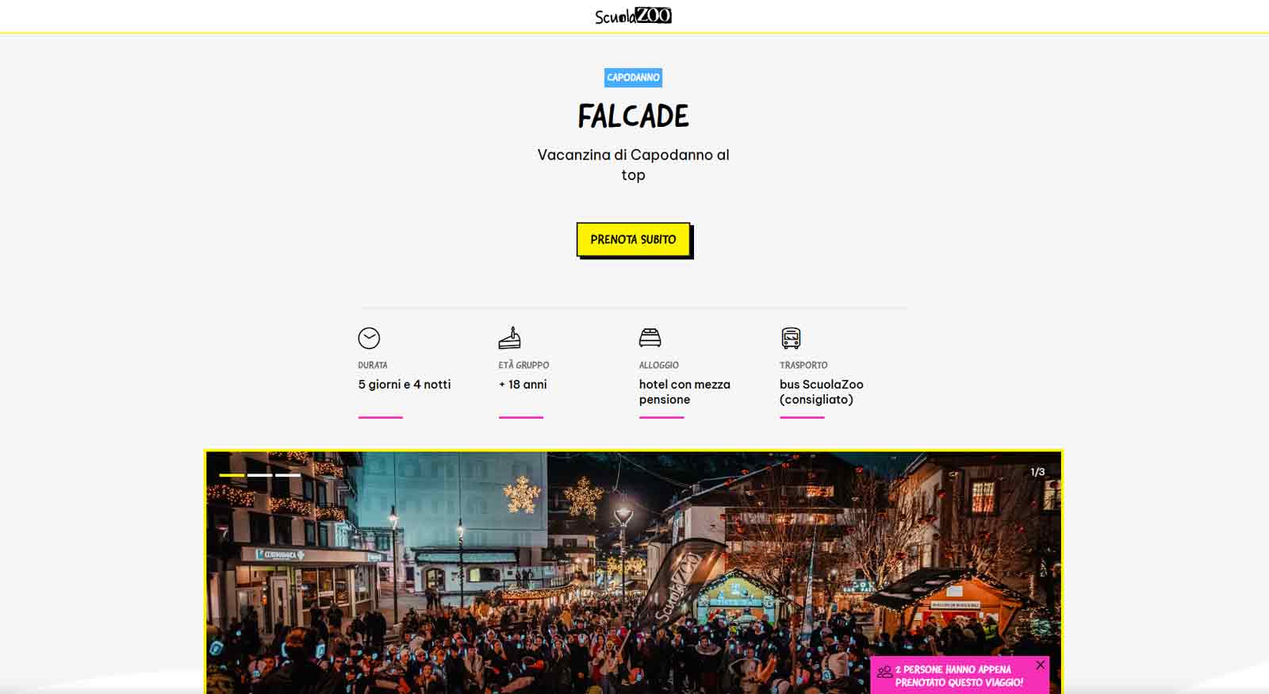
Task: Click the Falcade New Year photo
Action: click(633, 573)
